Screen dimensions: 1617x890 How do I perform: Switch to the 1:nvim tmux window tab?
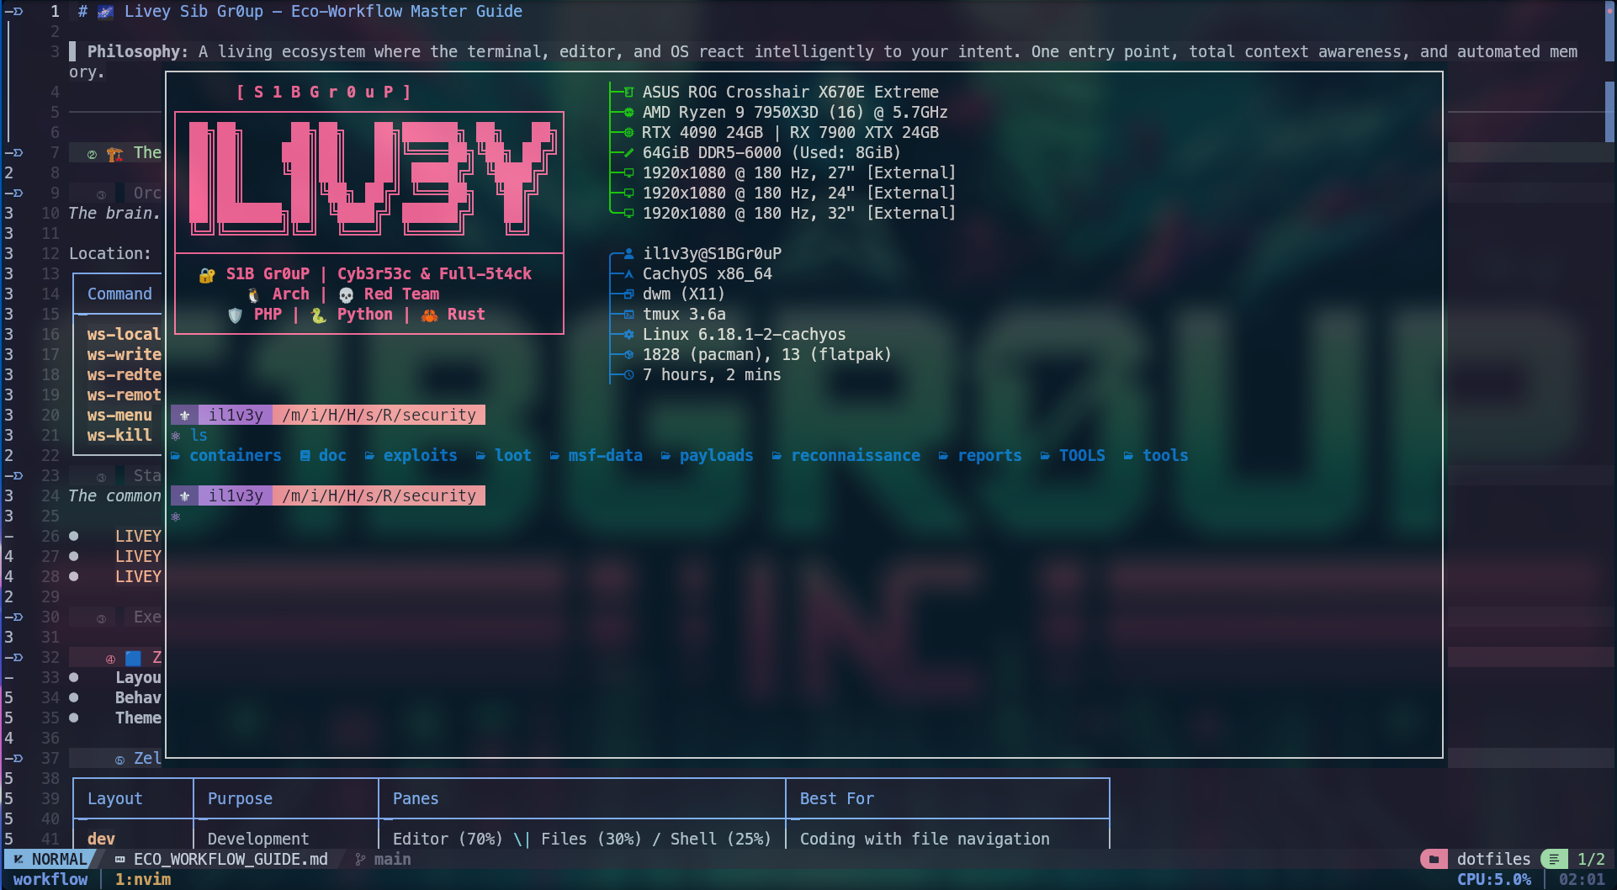(x=143, y=879)
